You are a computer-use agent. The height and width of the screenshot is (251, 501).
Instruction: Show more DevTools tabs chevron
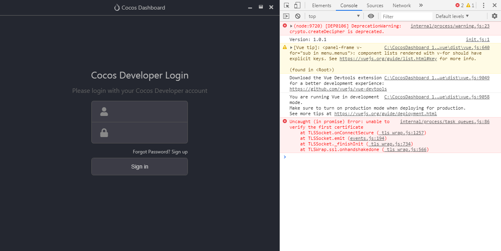(x=421, y=6)
